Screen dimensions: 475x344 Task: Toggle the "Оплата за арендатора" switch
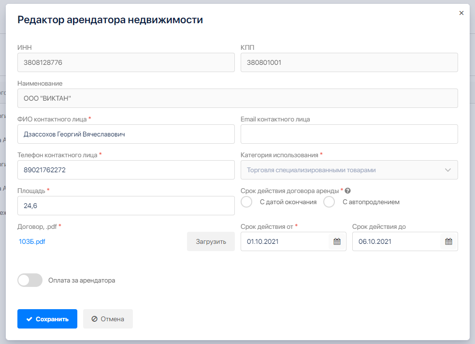[x=30, y=280]
